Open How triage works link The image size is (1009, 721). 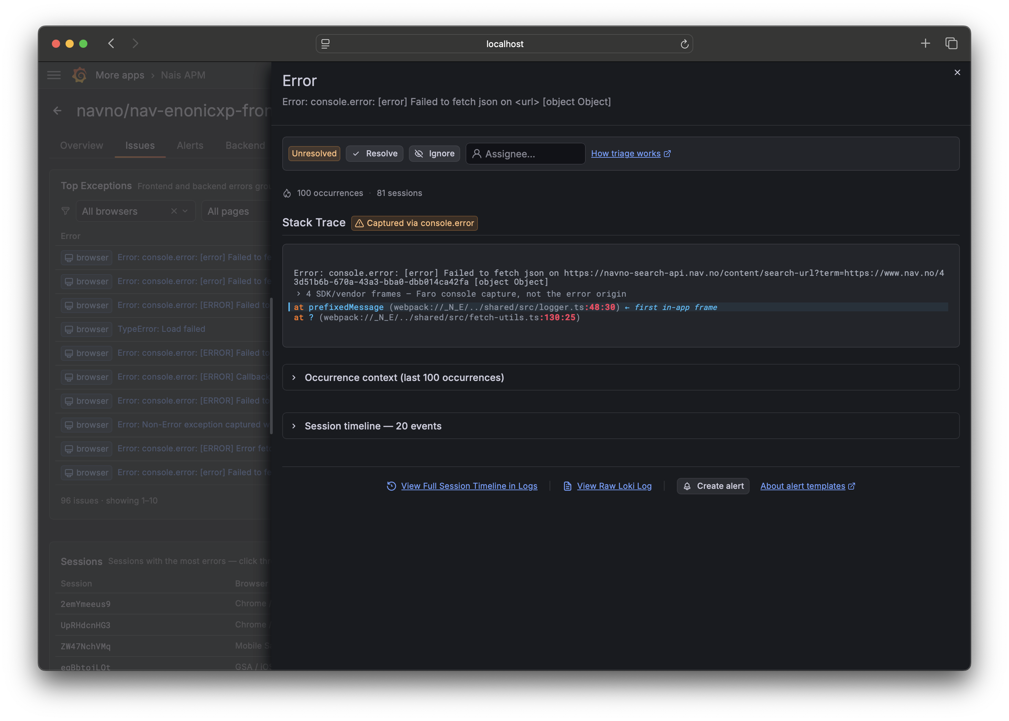[625, 154]
